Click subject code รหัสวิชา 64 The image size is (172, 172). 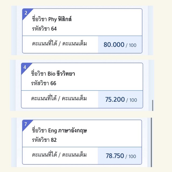[44, 28]
